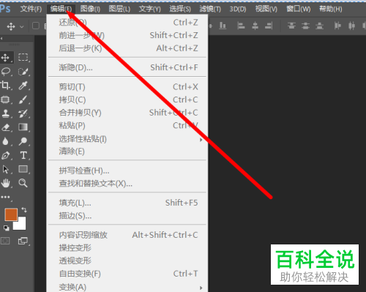Select the Move tool in the toolbox

(x=5, y=58)
